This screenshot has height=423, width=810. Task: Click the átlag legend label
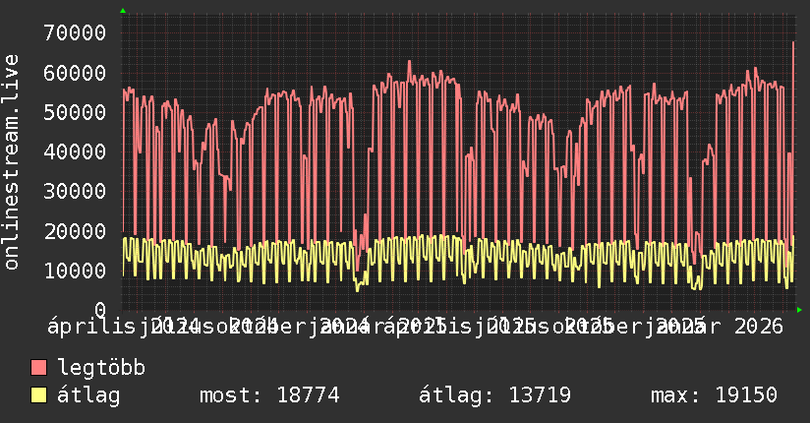pos(88,395)
